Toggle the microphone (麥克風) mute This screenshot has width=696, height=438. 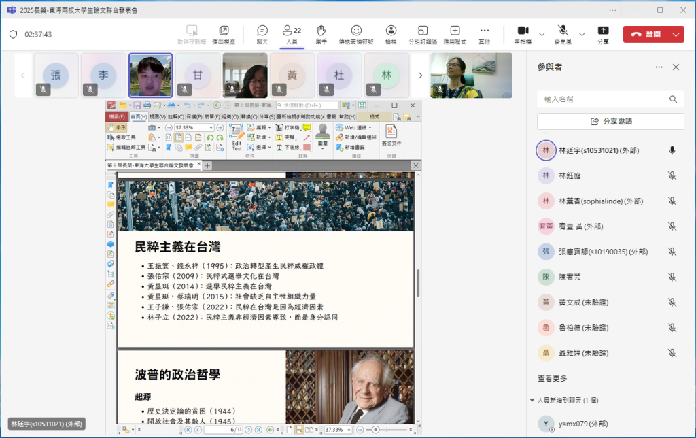click(x=563, y=35)
